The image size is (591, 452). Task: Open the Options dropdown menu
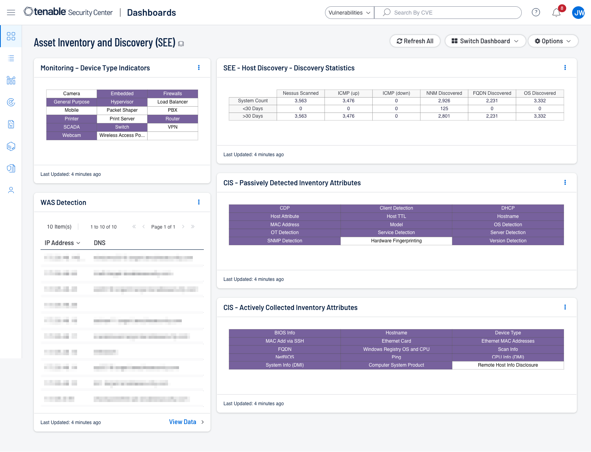click(552, 41)
